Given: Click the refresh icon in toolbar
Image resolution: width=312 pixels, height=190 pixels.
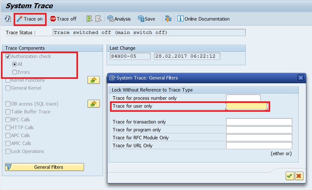Looking at the screenshot, I should click(8, 19).
